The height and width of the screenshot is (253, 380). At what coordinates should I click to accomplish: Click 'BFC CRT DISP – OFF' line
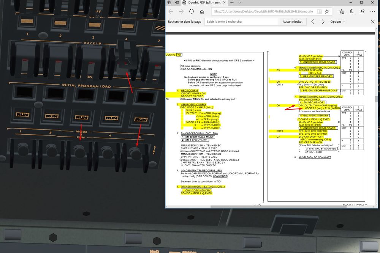coord(311,137)
